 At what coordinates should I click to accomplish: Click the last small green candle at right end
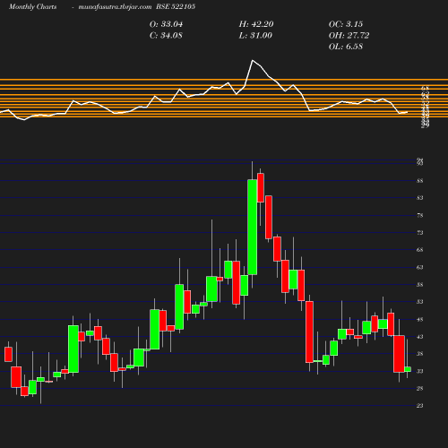(x=408, y=369)
